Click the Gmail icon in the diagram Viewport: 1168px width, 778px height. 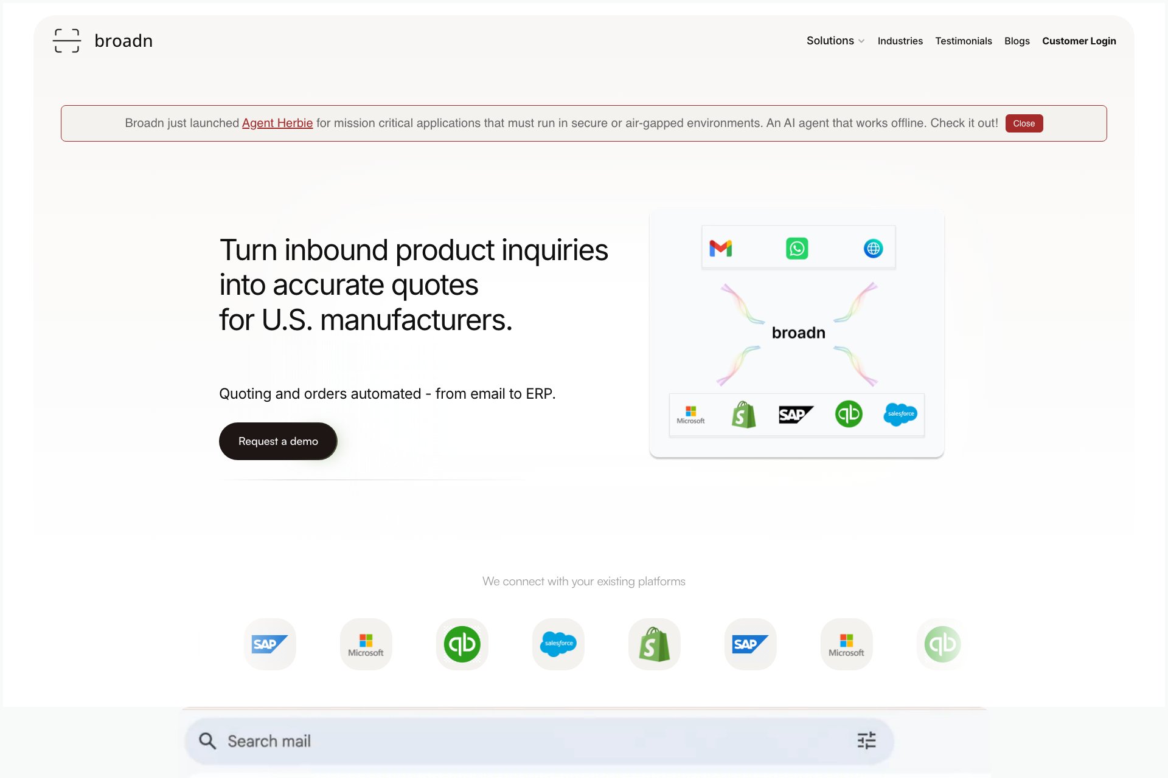(720, 248)
